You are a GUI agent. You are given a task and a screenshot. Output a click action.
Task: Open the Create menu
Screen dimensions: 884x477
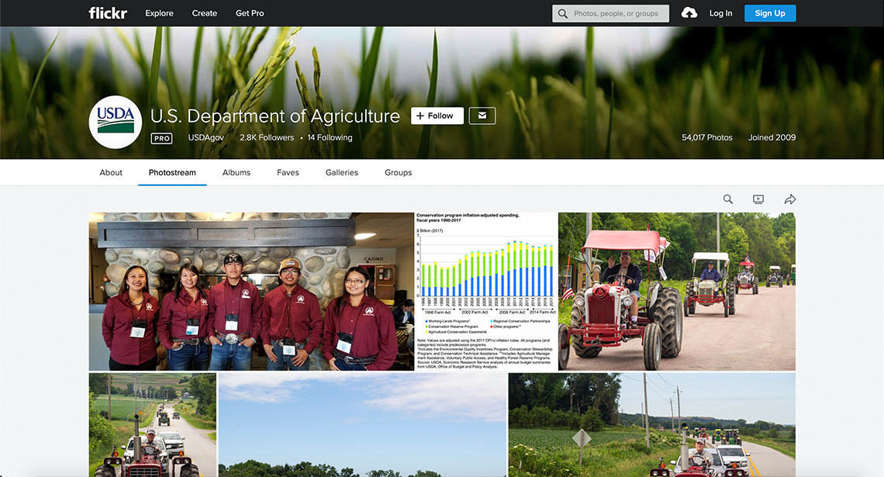(205, 13)
